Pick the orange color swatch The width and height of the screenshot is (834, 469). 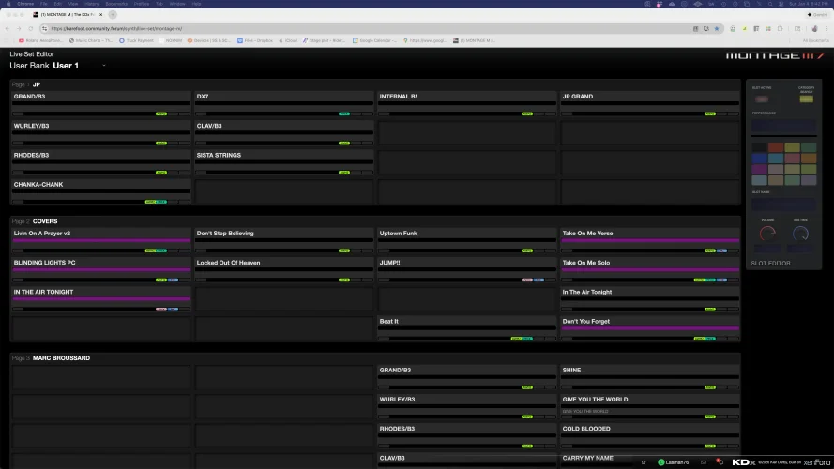pos(809,159)
